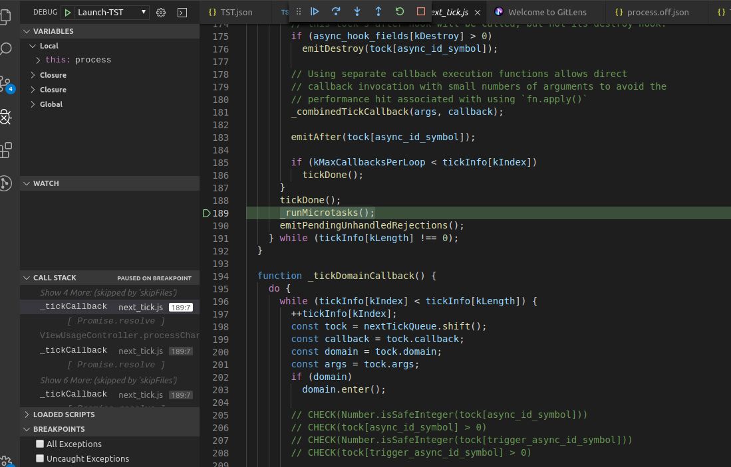Open the Debug view in activity bar

[5, 117]
